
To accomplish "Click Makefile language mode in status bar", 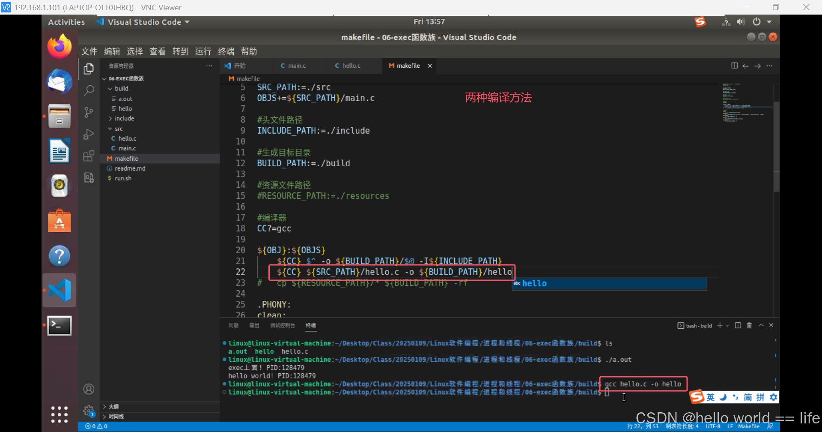I will pos(749,426).
